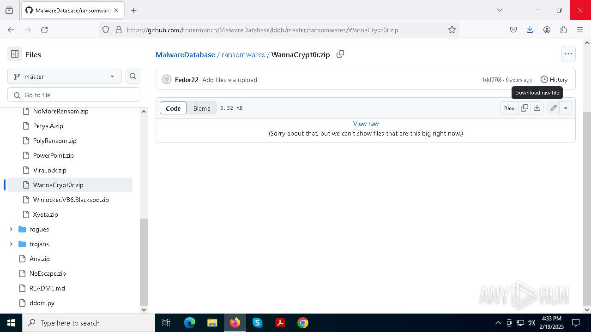Viewport: 591px width, 332px height.
Task: Open README.md in file tree
Action: (x=47, y=288)
